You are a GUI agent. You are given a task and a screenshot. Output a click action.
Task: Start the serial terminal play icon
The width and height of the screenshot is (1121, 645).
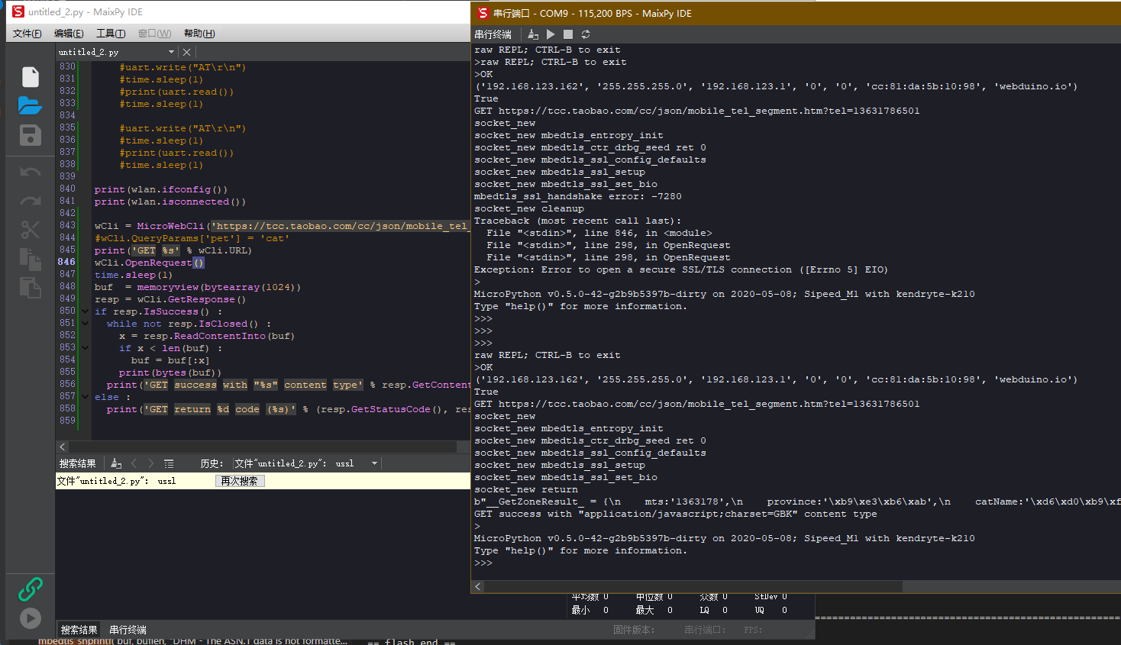pyautogui.click(x=550, y=34)
